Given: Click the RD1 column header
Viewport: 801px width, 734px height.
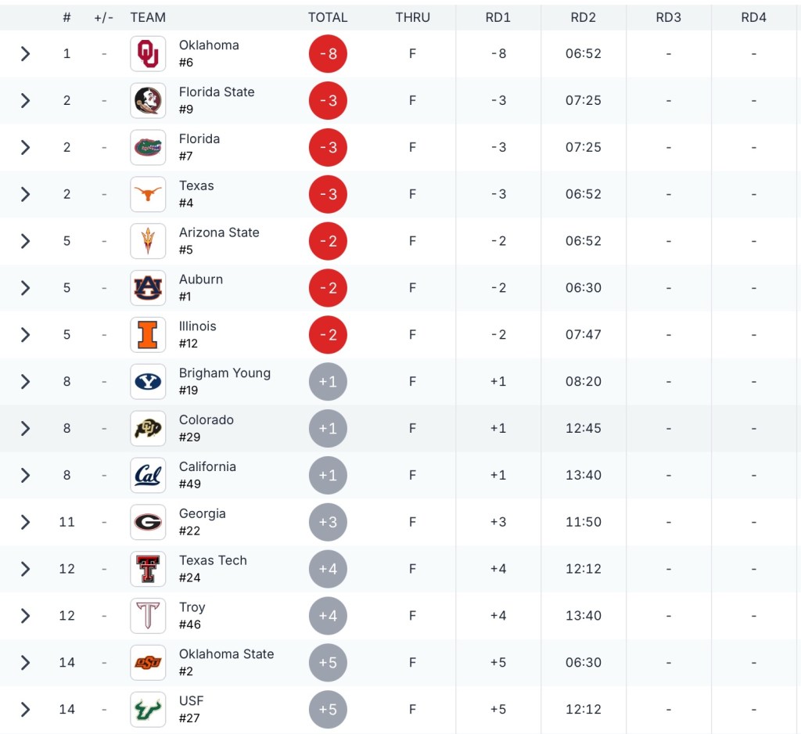Looking at the screenshot, I should tap(498, 17).
